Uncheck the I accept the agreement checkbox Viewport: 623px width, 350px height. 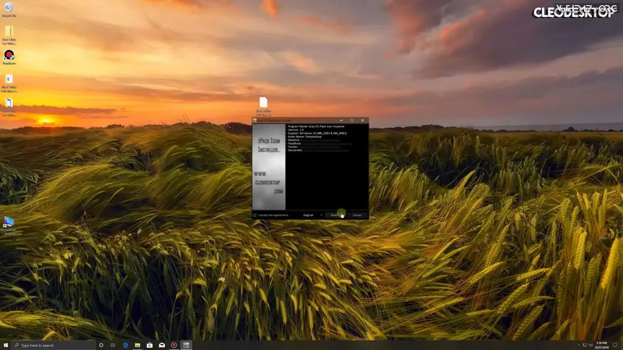[x=254, y=215]
